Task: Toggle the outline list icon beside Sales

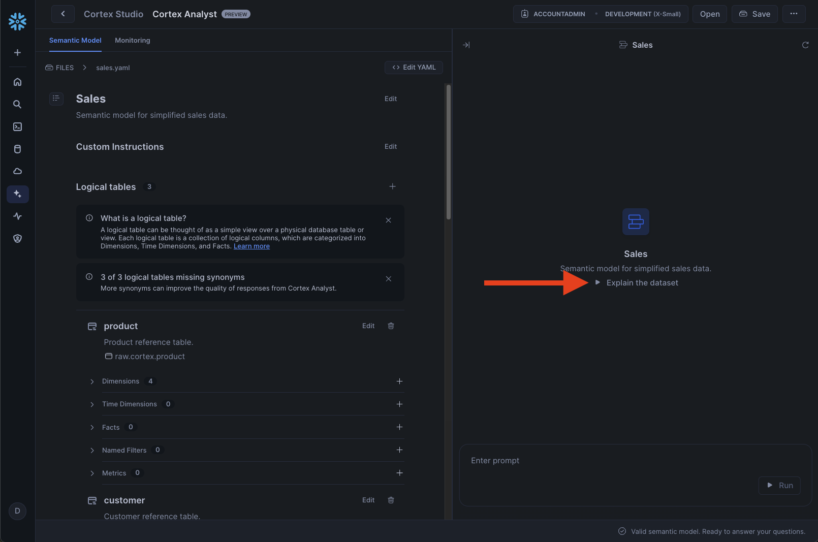Action: pos(56,98)
